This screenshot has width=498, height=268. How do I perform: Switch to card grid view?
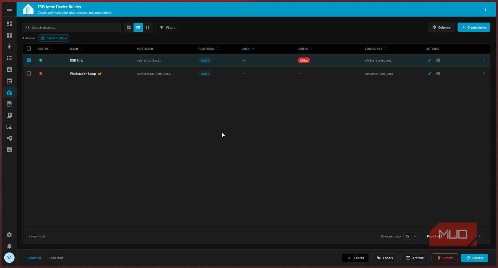coord(129,28)
